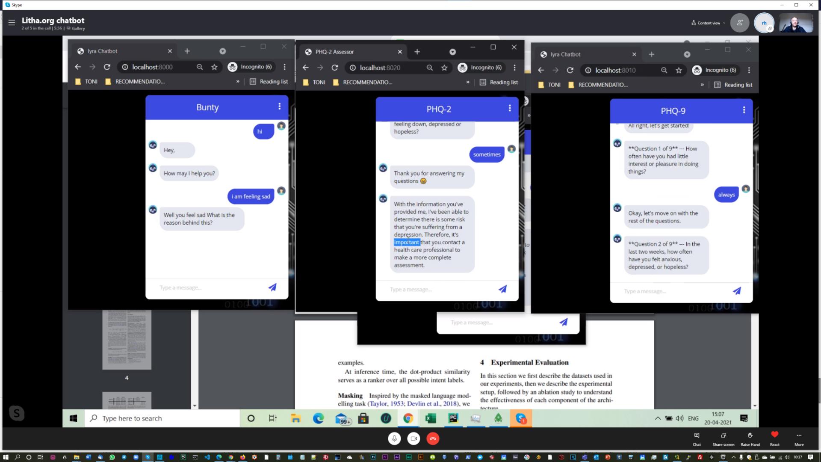Add people to the call
Viewport: 821px width, 462px height.
click(x=740, y=23)
